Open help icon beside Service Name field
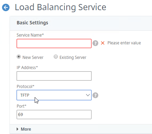This screenshot has width=152, height=134. click(95, 43)
